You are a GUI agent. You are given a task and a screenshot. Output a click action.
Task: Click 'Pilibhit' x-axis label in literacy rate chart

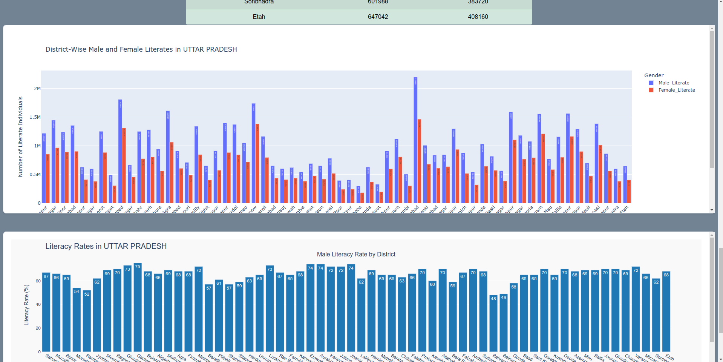point(224,357)
